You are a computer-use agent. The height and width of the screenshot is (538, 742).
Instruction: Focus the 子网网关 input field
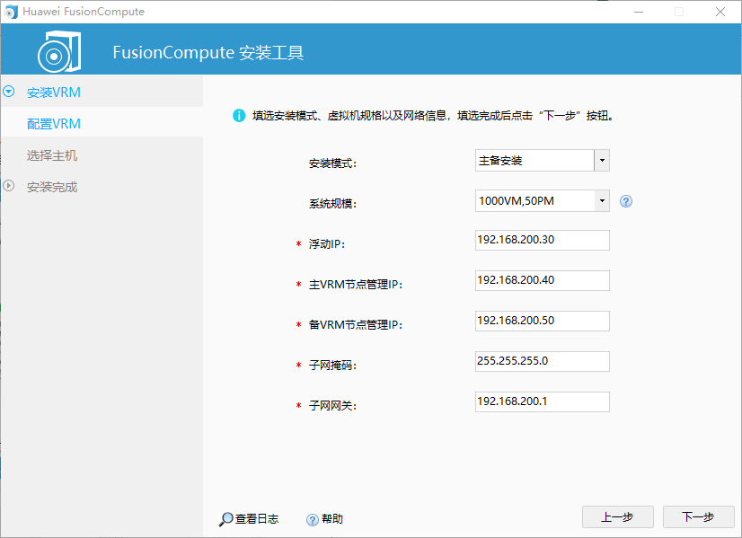[x=543, y=401]
